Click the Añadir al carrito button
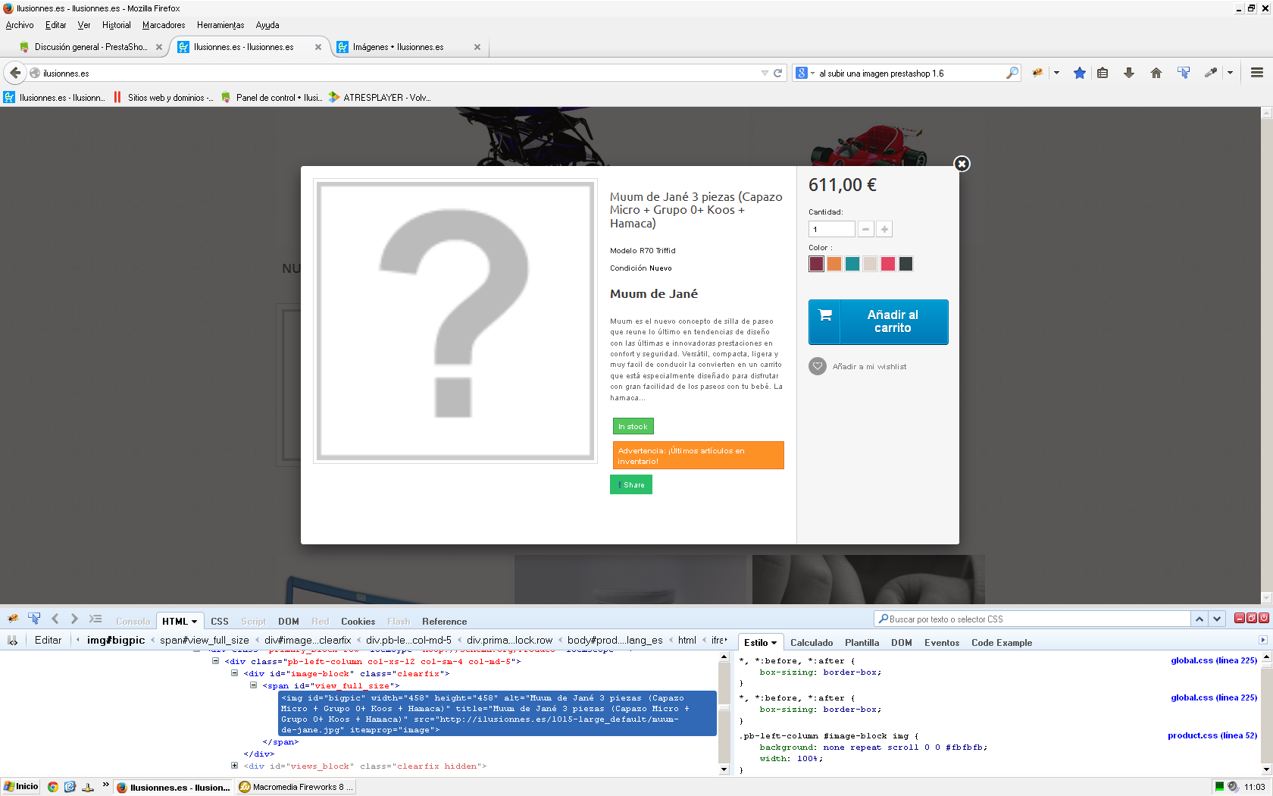The width and height of the screenshot is (1273, 796). [x=878, y=322]
